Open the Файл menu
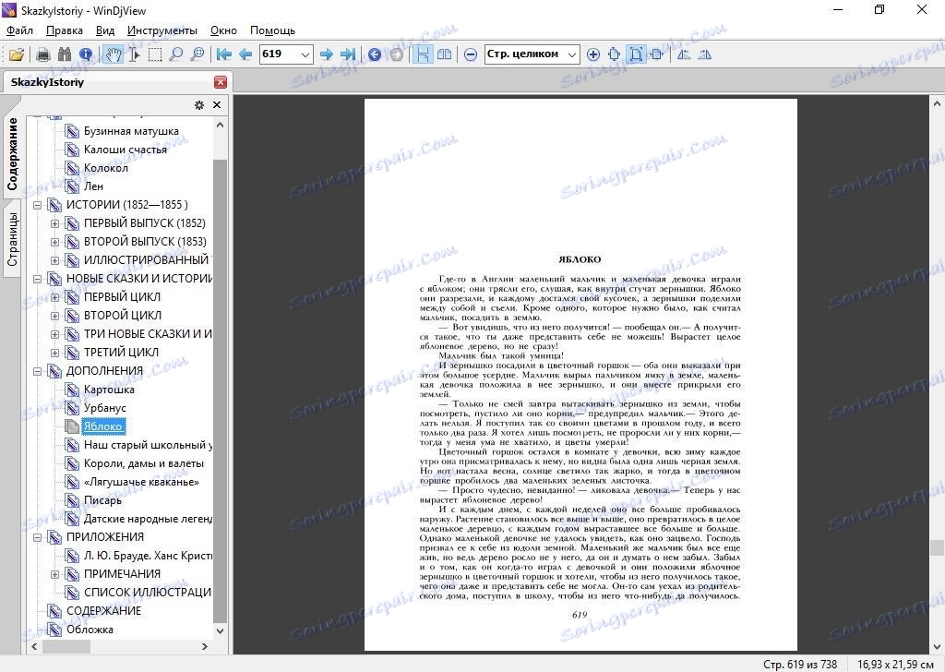Viewport: 945px width, 672px height. click(x=20, y=30)
